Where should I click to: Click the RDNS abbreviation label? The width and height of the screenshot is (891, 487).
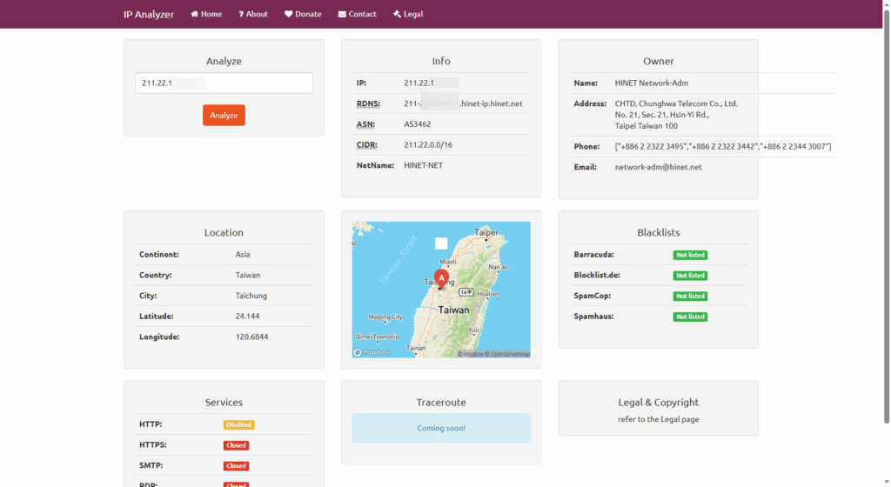click(x=366, y=103)
